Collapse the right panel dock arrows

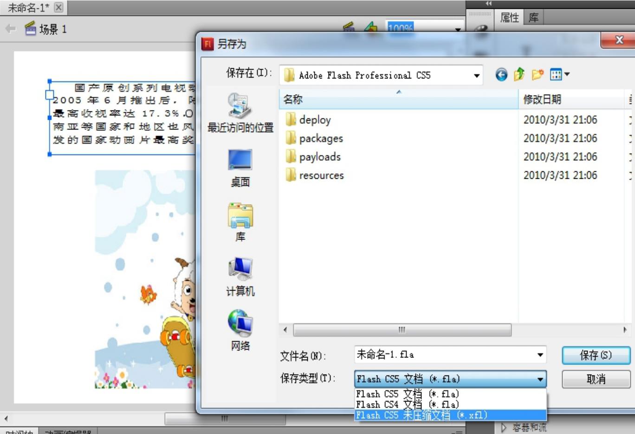pyautogui.click(x=488, y=3)
